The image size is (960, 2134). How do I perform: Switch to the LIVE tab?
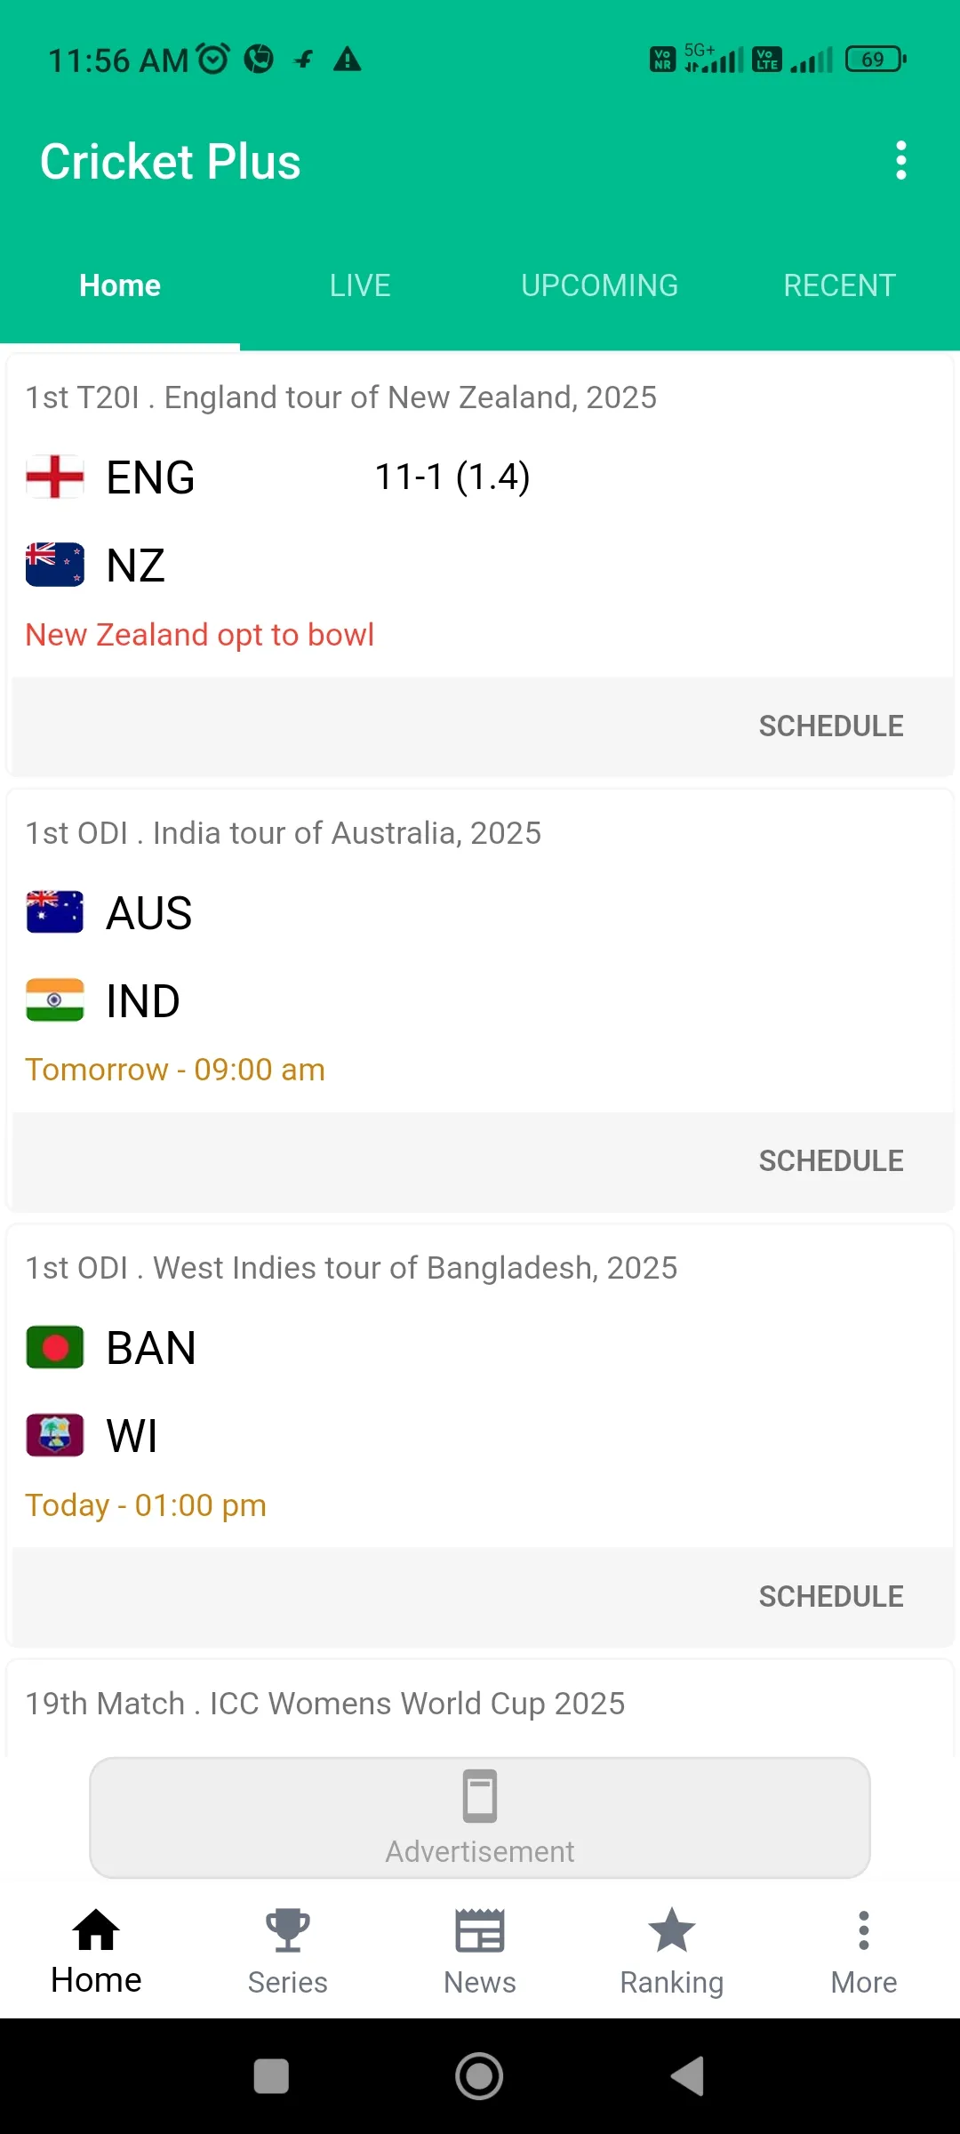click(360, 285)
